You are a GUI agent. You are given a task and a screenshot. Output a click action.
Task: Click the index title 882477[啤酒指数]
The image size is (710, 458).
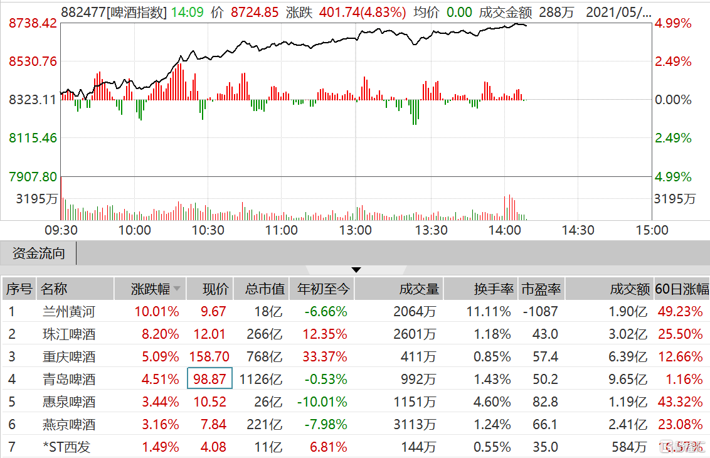[114, 12]
